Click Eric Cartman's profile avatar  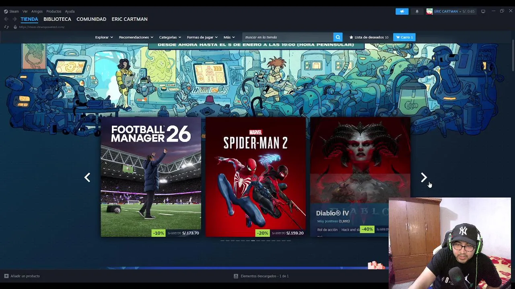click(x=429, y=11)
